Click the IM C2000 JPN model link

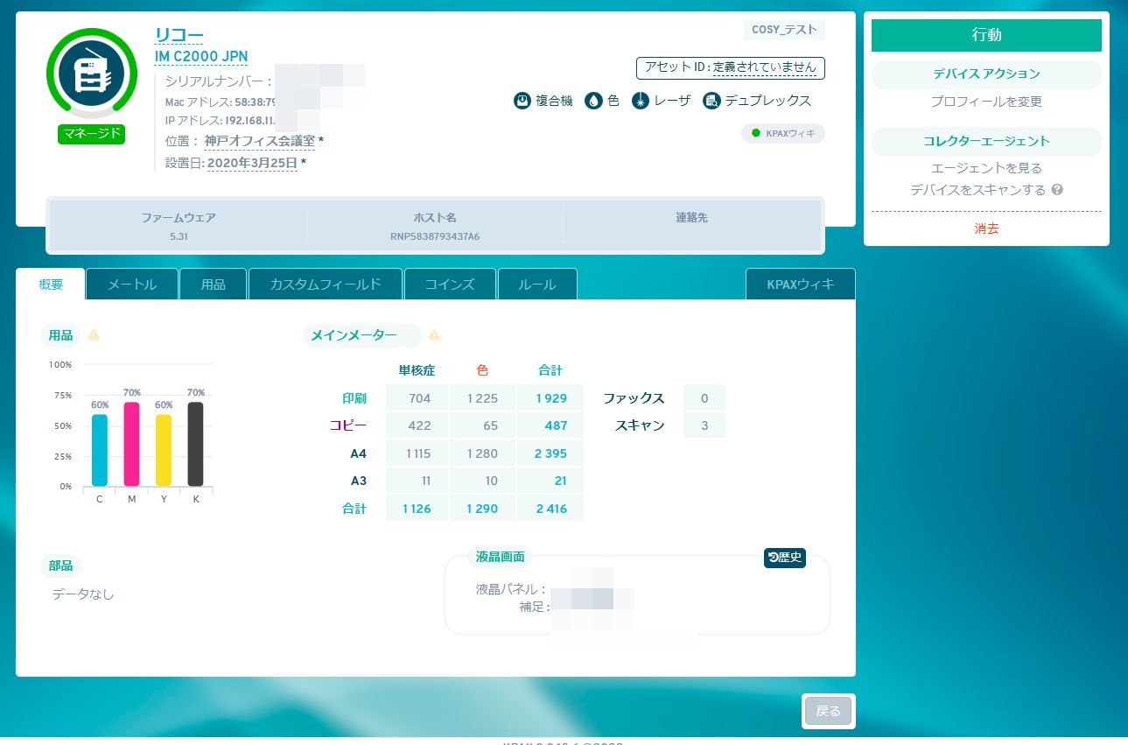click(201, 56)
